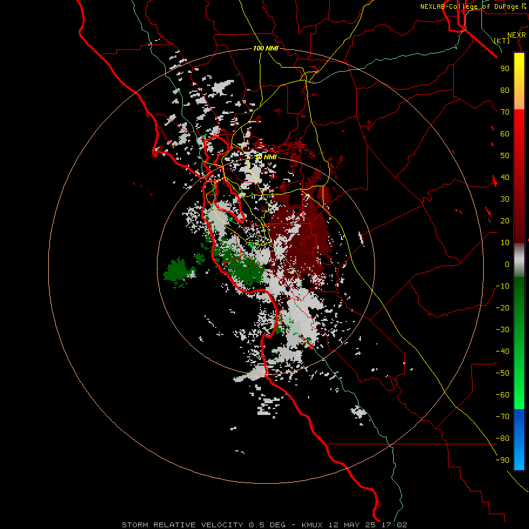Click the gray zero-velocity segment of color bar
The image size is (529, 529).
519,260
